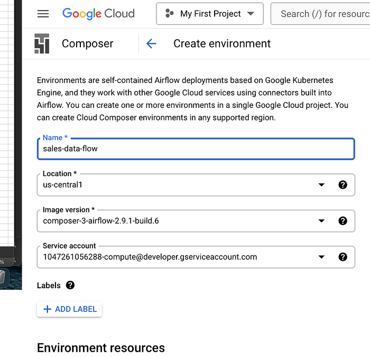Click the Google Cloud logo
Image resolution: width=370 pixels, height=357 pixels.
pyautogui.click(x=98, y=14)
